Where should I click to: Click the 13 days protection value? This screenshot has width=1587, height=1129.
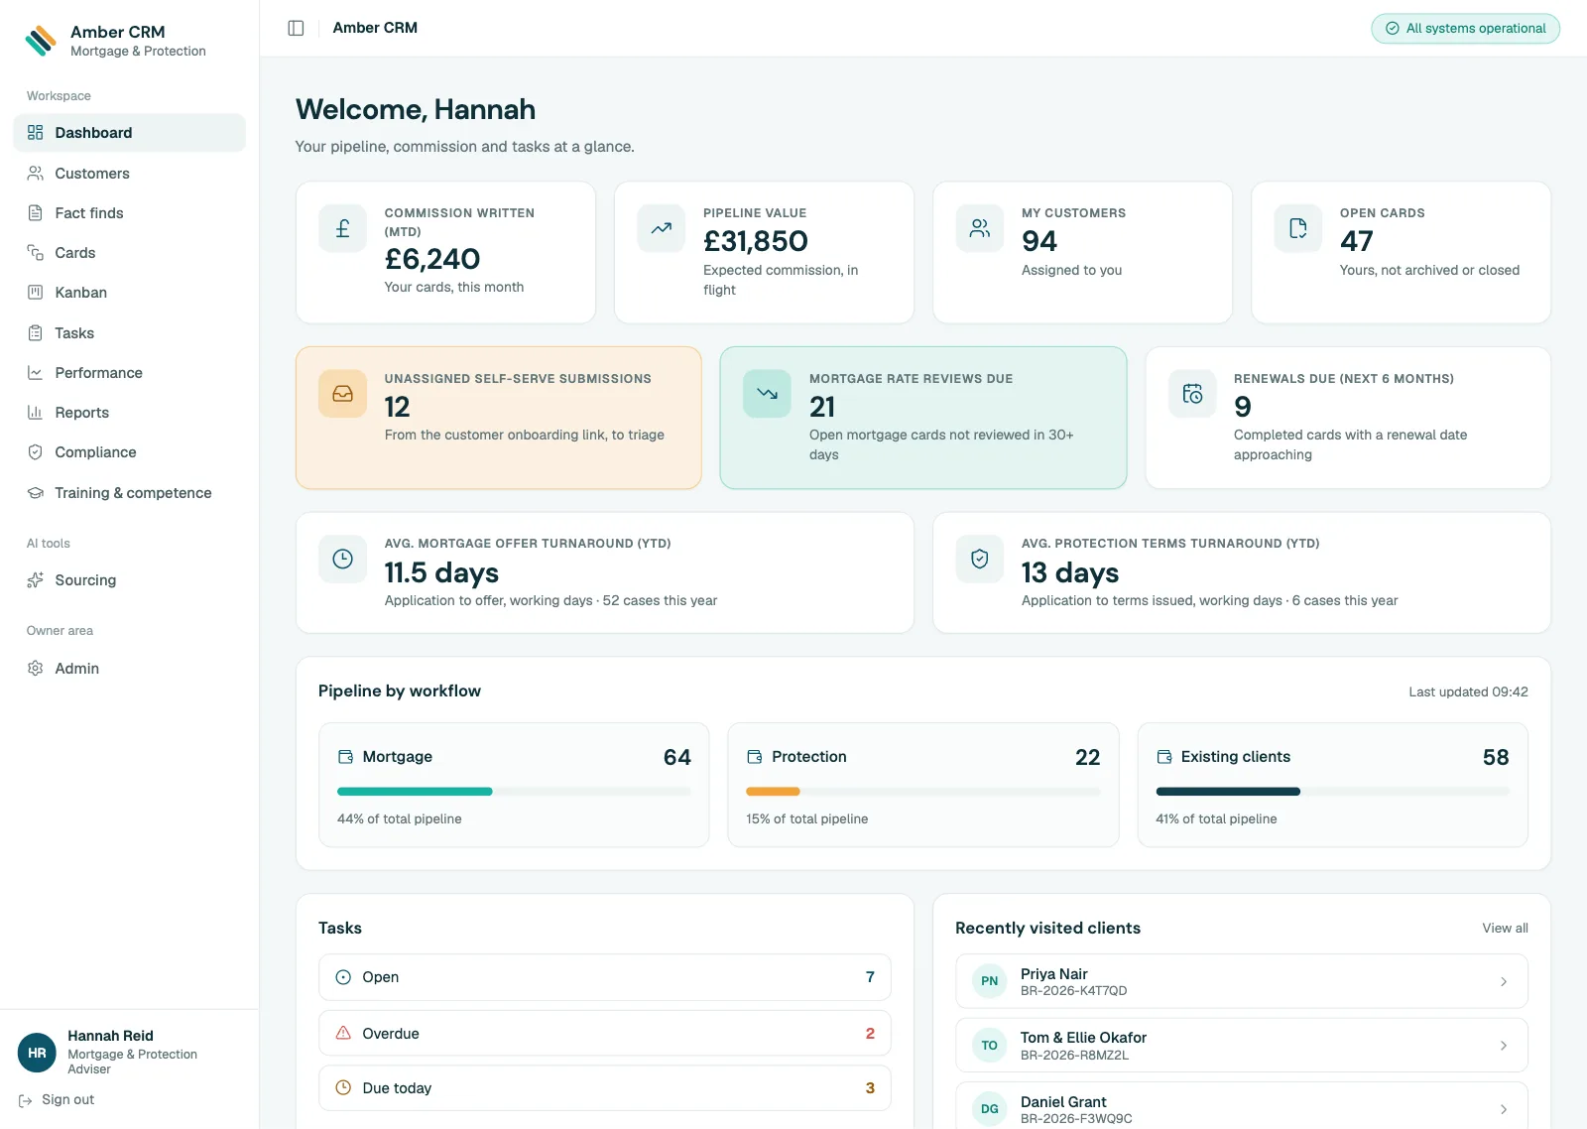point(1070,572)
